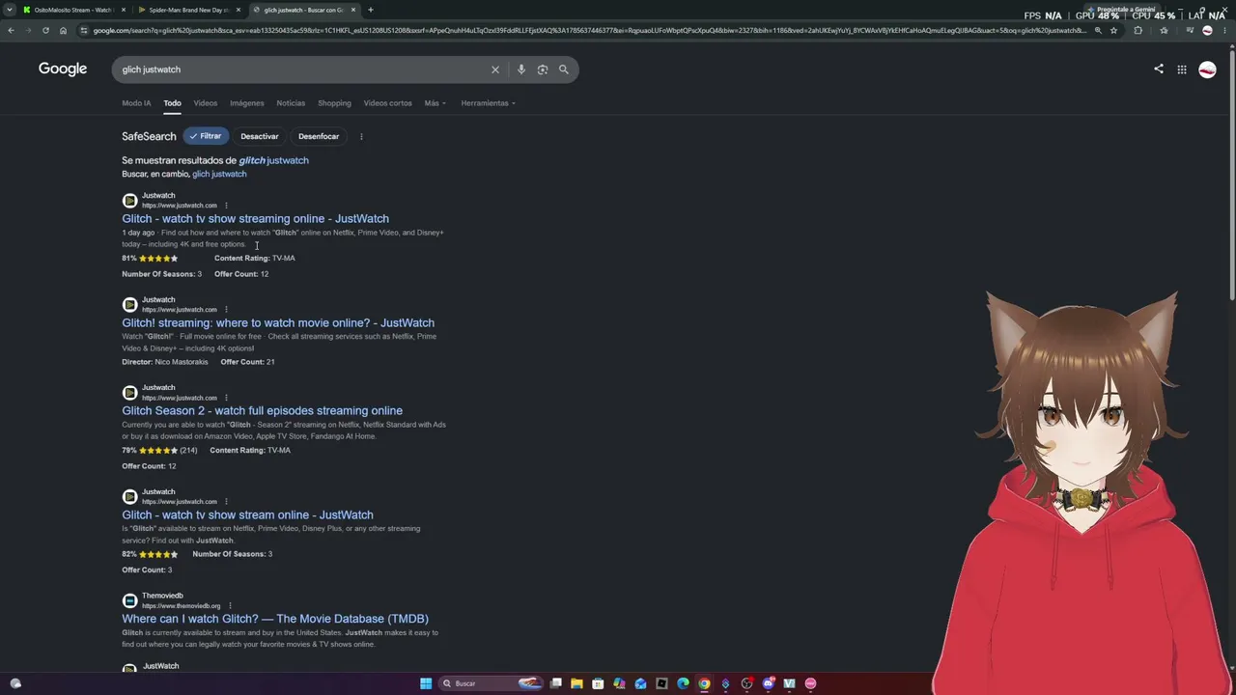Viewport: 1236px width, 695px height.
Task: Open the tab search dropdown arrow
Action: click(9, 10)
